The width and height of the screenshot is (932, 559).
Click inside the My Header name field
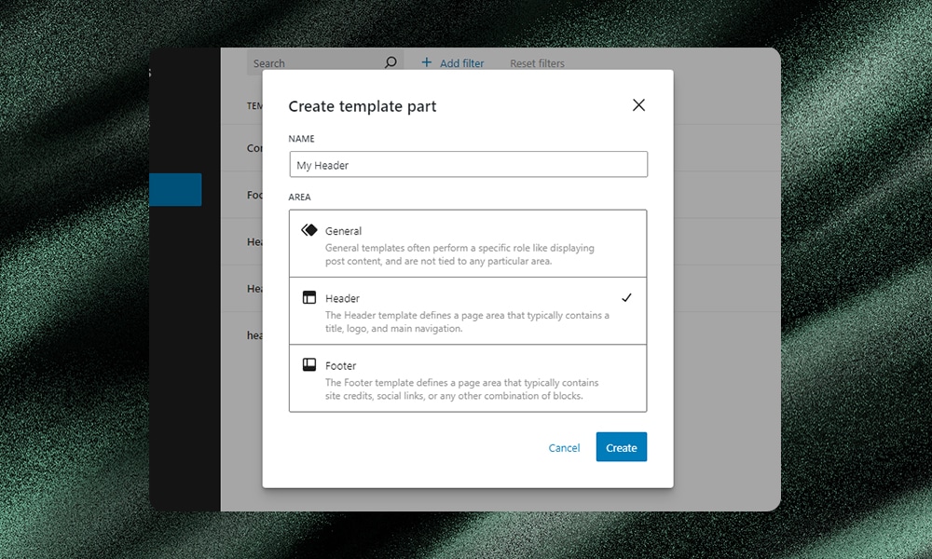[468, 164]
